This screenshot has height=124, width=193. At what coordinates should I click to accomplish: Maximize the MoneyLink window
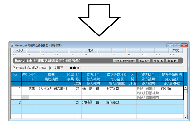point(177,45)
